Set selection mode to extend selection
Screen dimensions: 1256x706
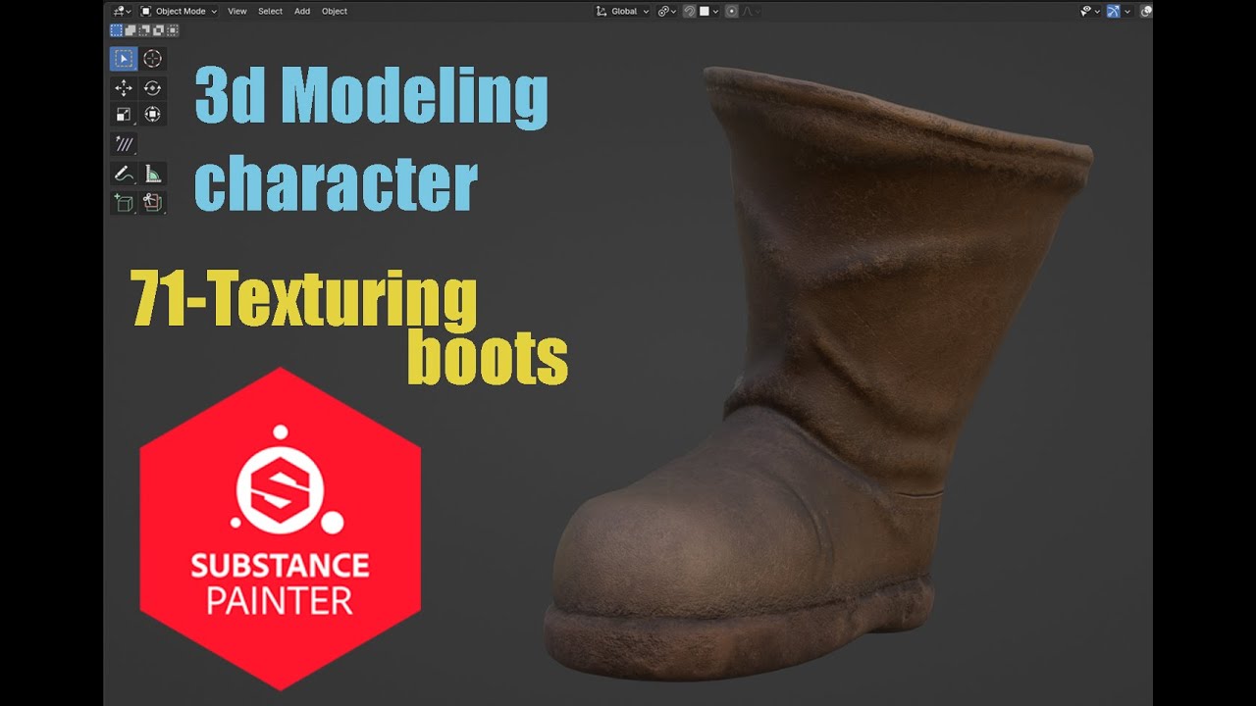[x=131, y=30]
